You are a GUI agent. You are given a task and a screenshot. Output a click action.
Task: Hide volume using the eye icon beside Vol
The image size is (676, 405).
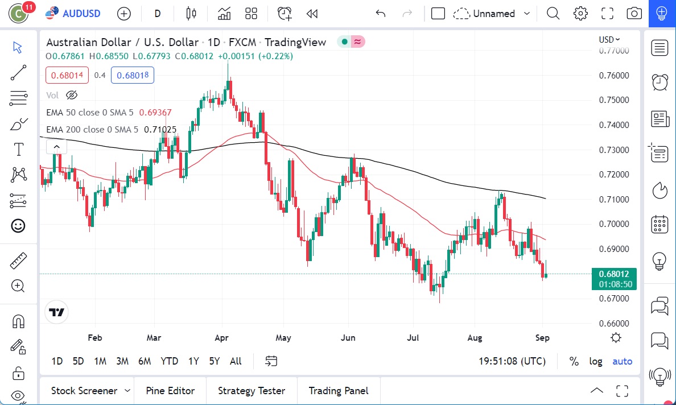tap(72, 95)
